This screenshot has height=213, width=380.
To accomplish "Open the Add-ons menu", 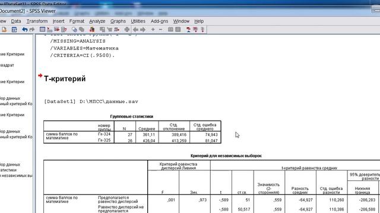I will coord(159,21).
